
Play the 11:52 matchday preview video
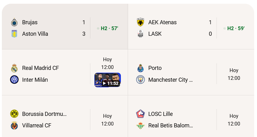[107, 80]
